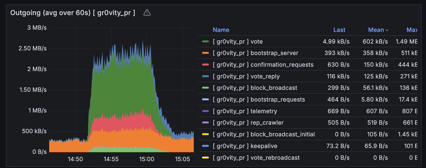Toggle the rep_crawler series in legend
426x168 pixels.
[248, 123]
